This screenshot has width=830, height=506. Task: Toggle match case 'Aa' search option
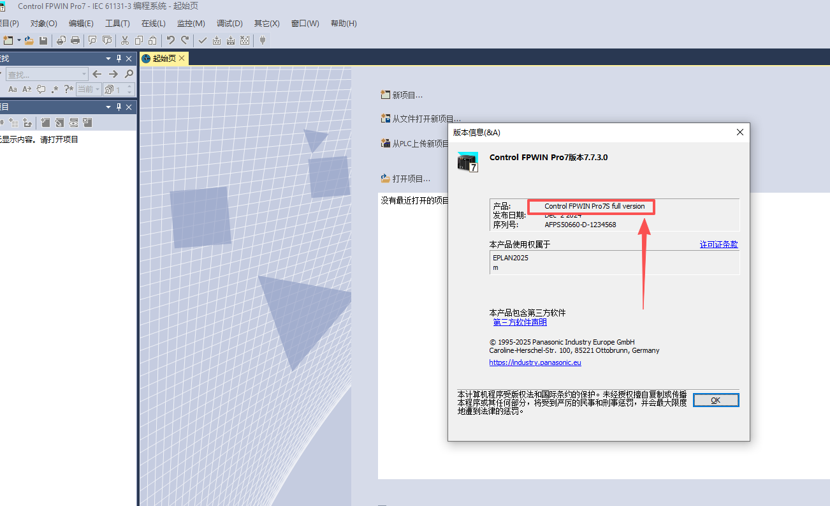coord(13,89)
